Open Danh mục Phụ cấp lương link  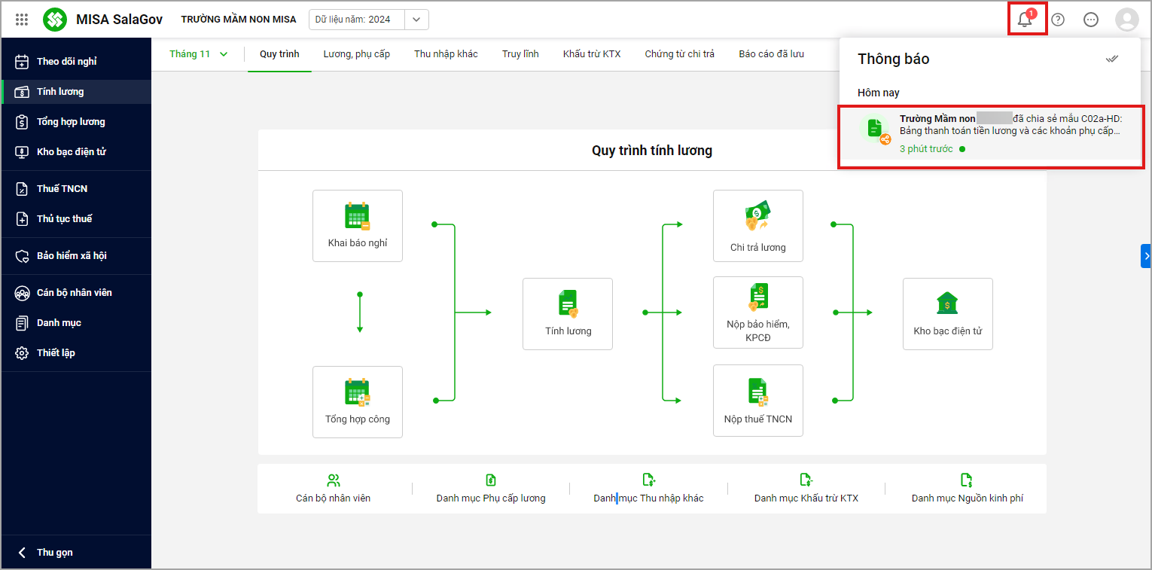[490, 489]
